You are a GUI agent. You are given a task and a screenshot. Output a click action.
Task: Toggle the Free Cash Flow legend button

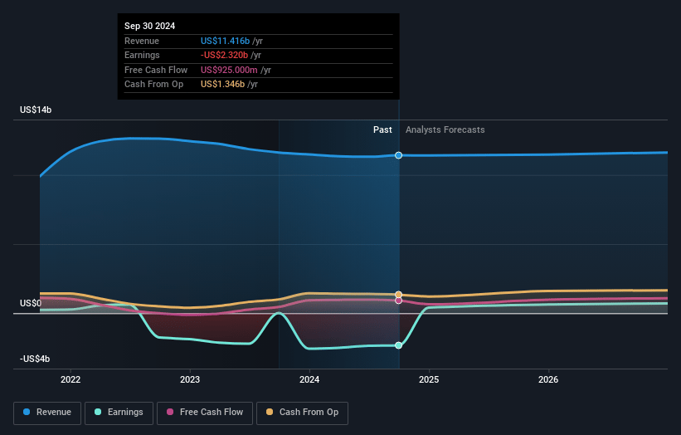205,413
